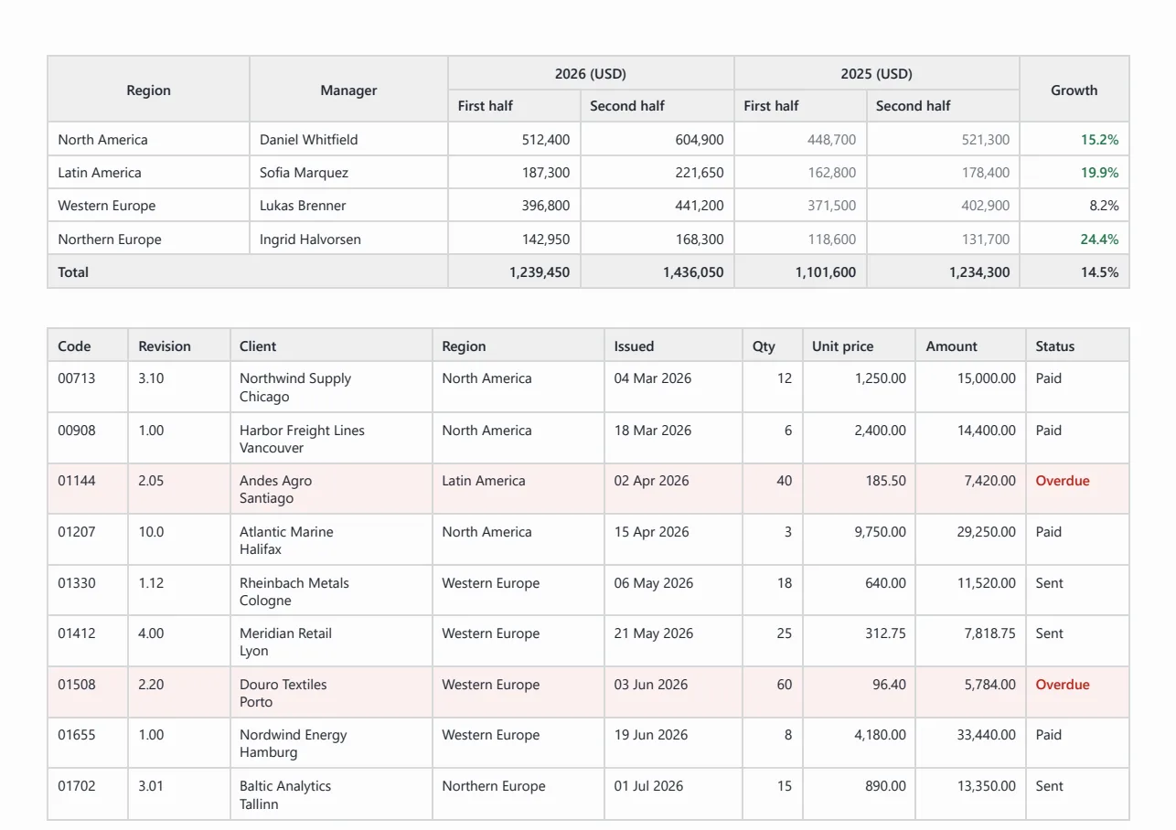1176x830 pixels.
Task: Click the Overdue status for 01144
Action: tap(1063, 481)
